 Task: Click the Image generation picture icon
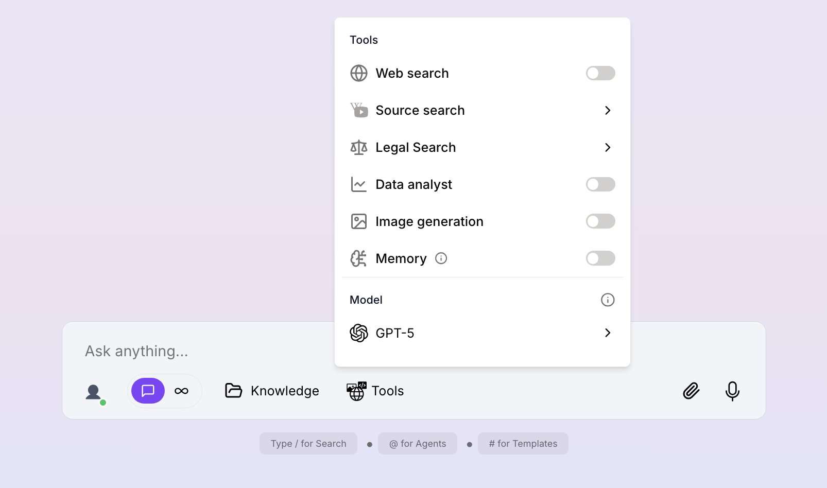pyautogui.click(x=359, y=221)
